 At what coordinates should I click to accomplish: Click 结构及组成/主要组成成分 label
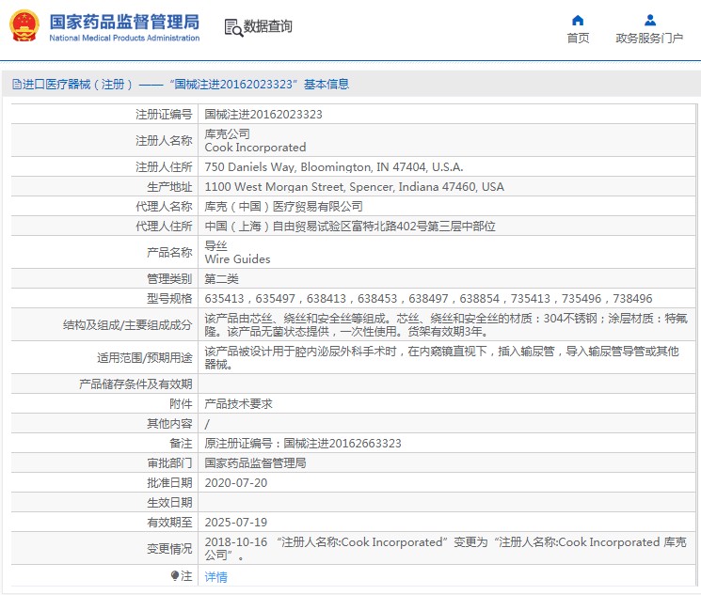[127, 324]
